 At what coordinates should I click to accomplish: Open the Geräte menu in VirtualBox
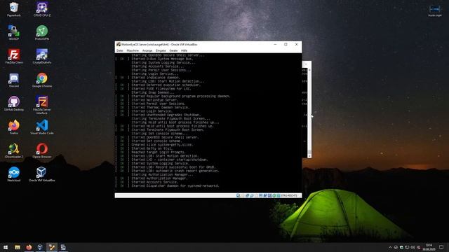[x=173, y=50]
